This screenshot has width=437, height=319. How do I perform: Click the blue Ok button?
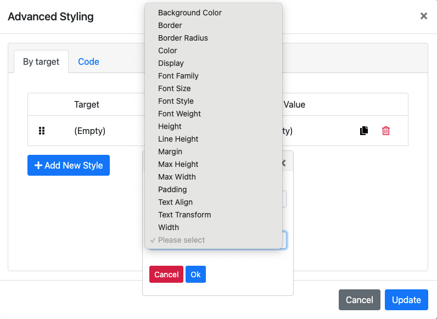[x=195, y=275]
